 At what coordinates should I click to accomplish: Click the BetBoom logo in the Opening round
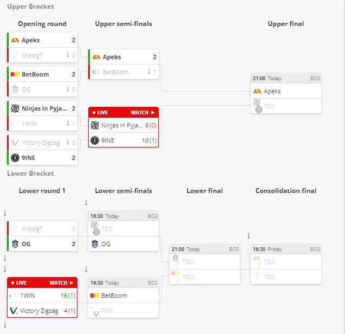click(x=15, y=74)
